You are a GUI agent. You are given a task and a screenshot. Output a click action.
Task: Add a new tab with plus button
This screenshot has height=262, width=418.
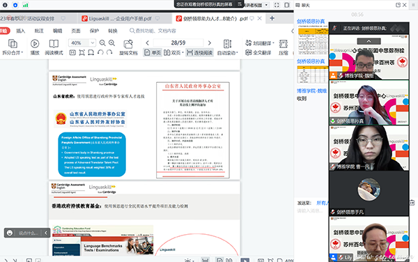(272, 18)
